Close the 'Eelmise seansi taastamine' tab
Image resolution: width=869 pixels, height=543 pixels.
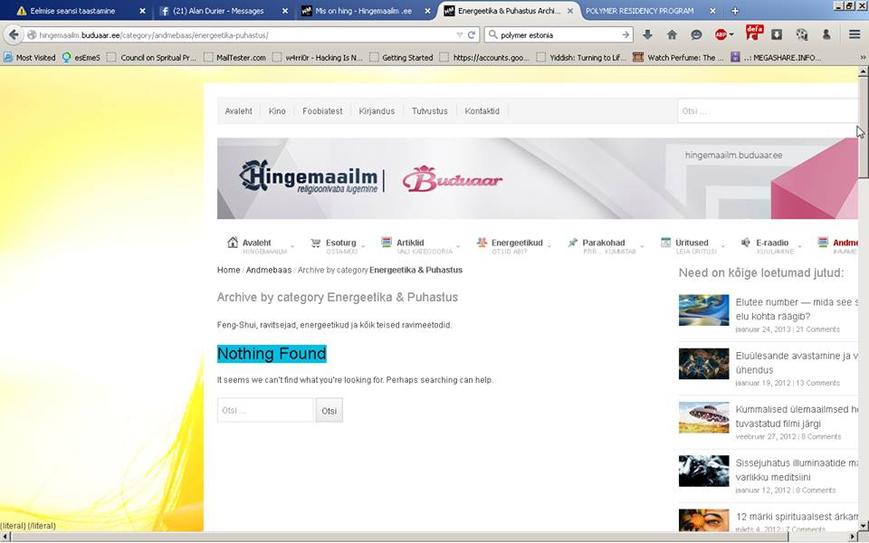pos(142,11)
